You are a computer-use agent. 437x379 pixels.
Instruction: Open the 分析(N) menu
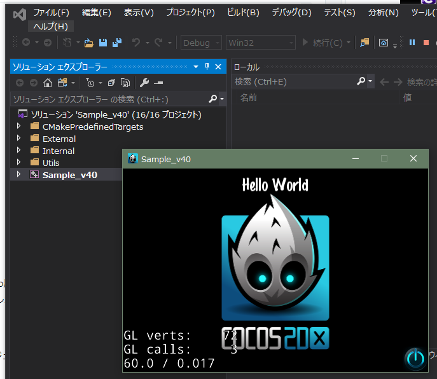383,13
